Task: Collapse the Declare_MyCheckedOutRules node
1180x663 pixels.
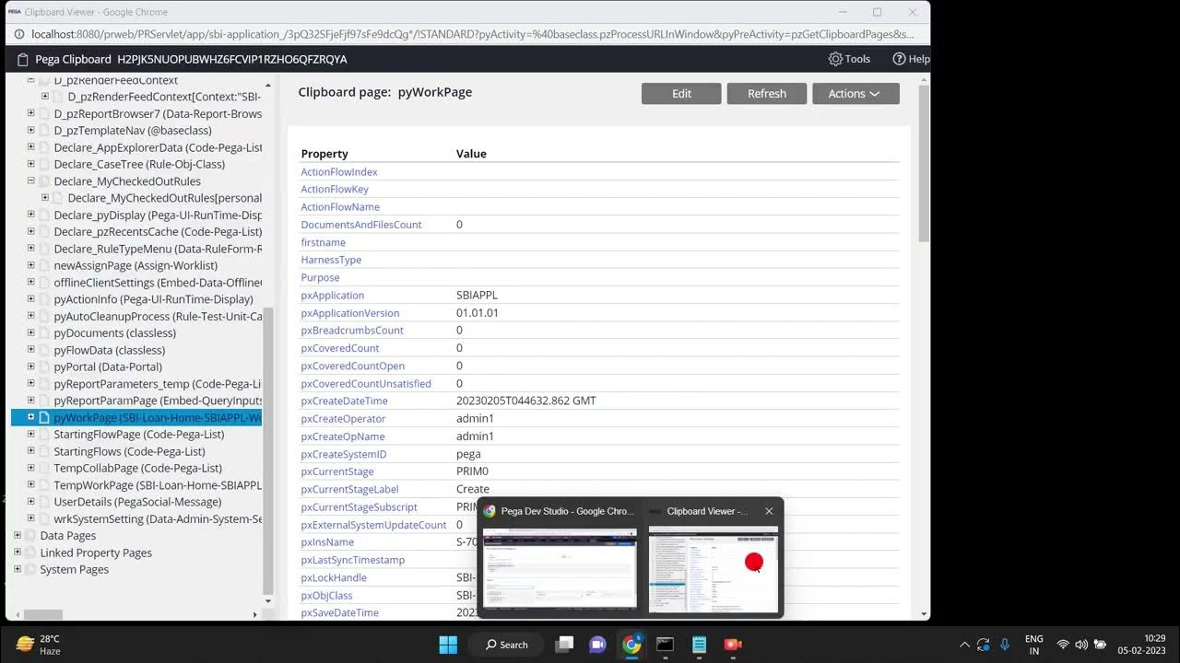Action: tap(30, 180)
